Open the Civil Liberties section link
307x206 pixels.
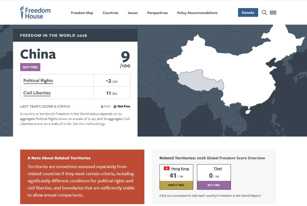[x=37, y=93]
